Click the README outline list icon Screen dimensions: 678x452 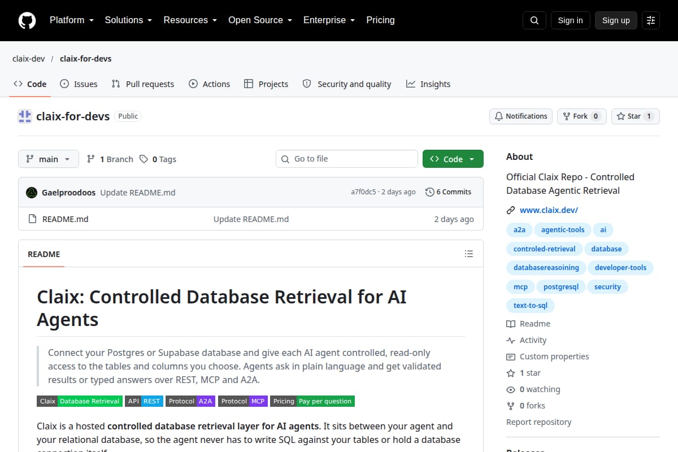tap(469, 254)
